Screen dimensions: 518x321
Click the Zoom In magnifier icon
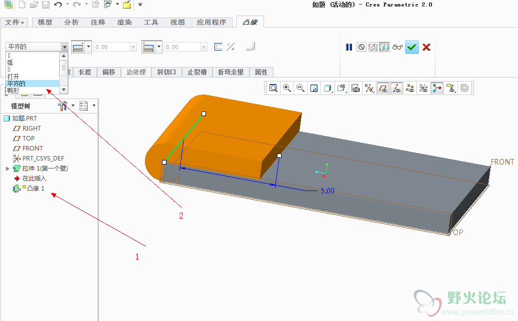coord(287,88)
